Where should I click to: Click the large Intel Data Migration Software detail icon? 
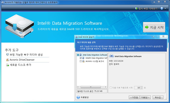[111, 56]
